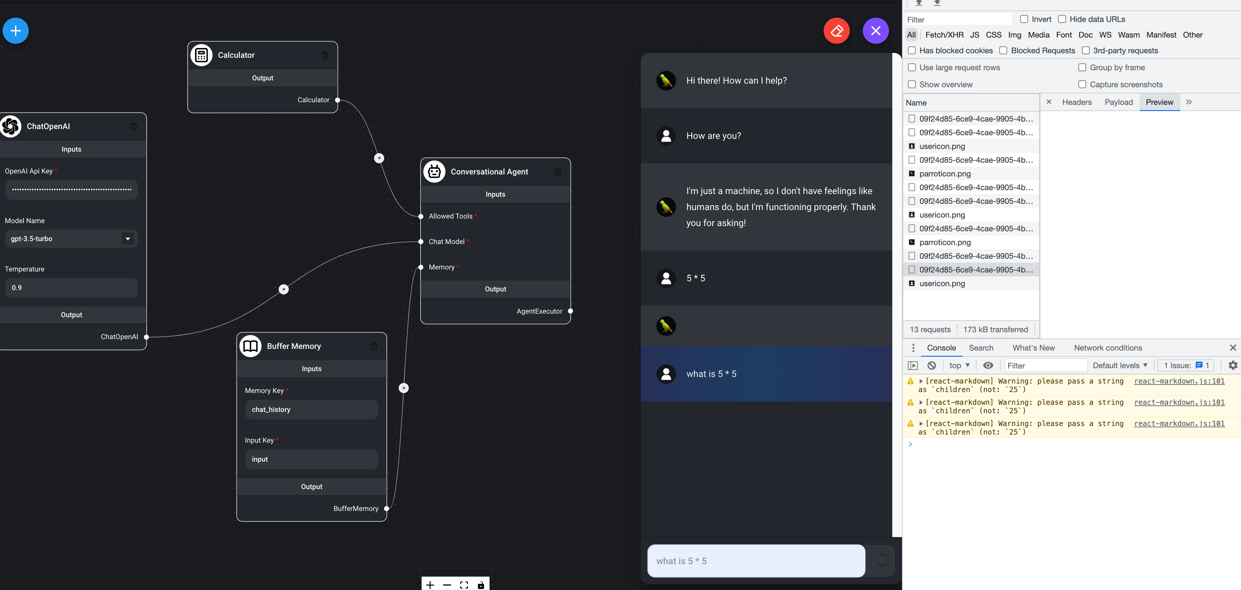Check the Capture screenshots option
The image size is (1241, 590).
point(1082,84)
